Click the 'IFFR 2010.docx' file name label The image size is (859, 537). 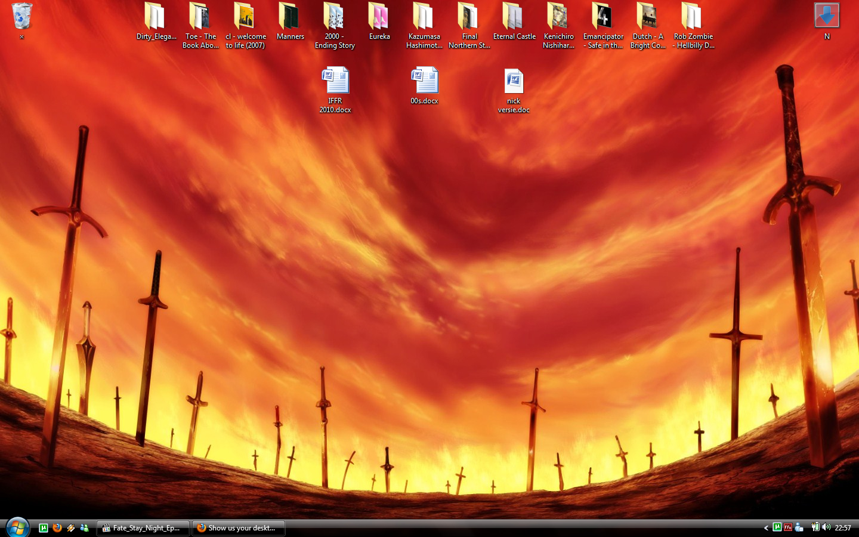tap(335, 106)
